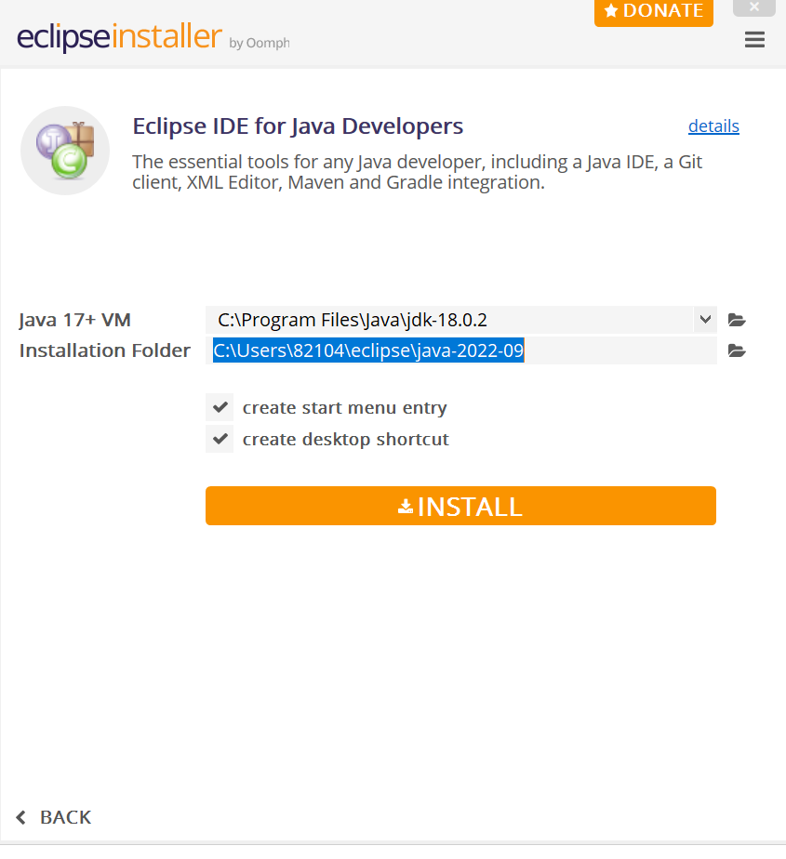Click the 'create start menu entry' label
The width and height of the screenshot is (786, 859).
point(345,407)
